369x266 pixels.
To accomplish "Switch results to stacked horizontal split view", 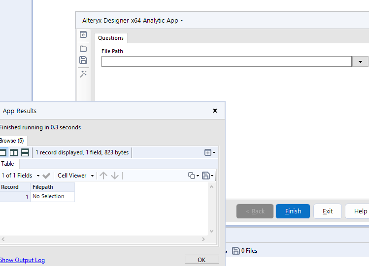I will pyautogui.click(x=25, y=152).
